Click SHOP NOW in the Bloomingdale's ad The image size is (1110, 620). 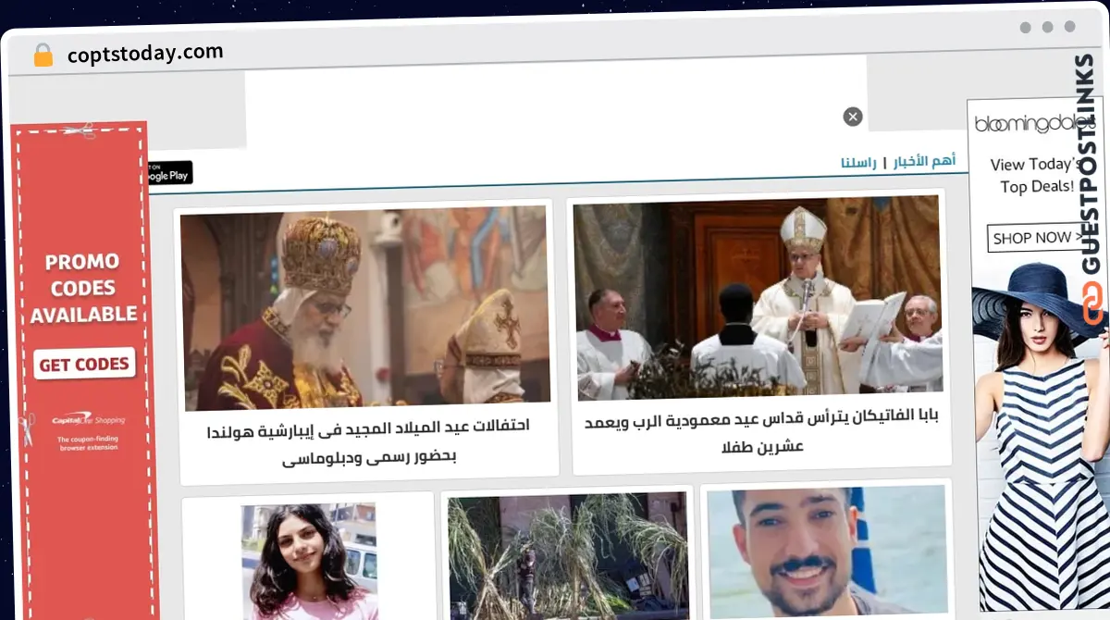click(1034, 238)
